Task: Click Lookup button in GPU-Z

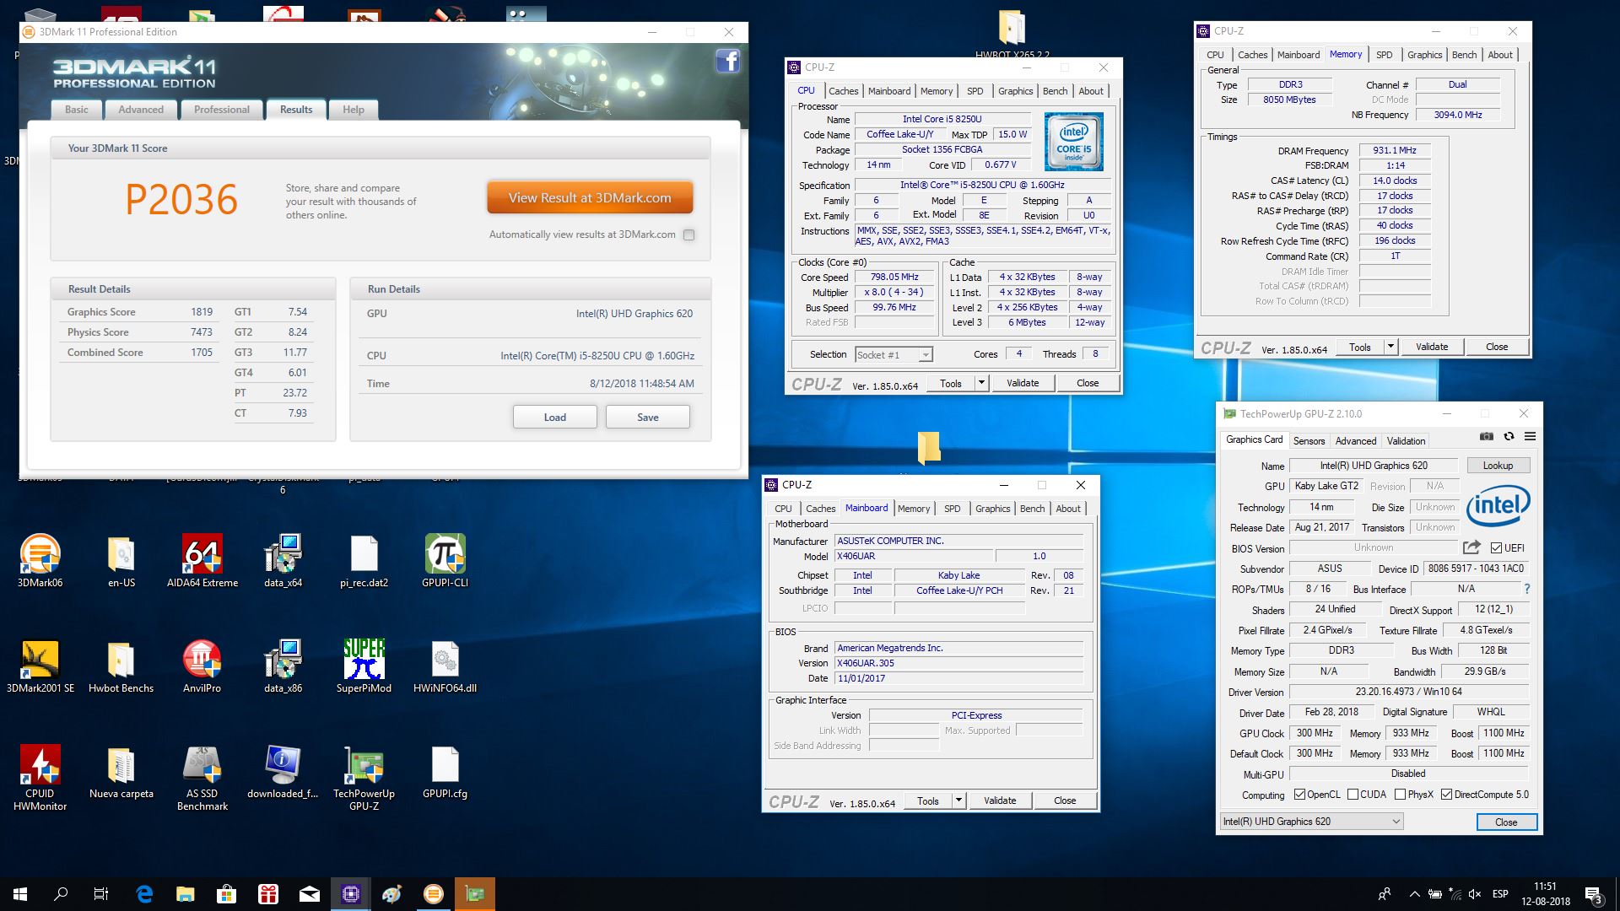Action: pos(1498,466)
